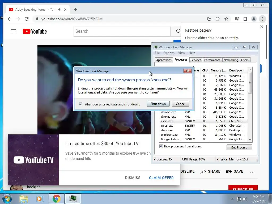Click the Chrome forward arrow
Image resolution: width=272 pixels, height=204 pixels.
[18, 19]
